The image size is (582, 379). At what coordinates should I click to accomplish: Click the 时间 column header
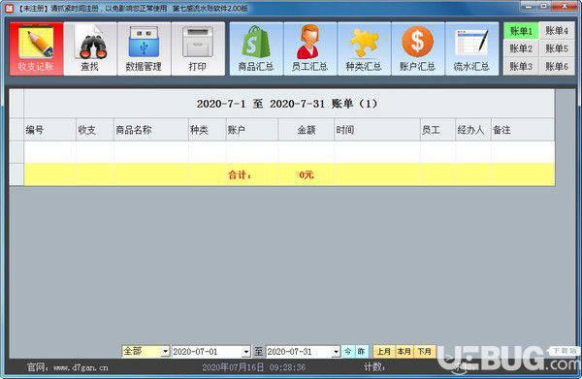coord(377,130)
